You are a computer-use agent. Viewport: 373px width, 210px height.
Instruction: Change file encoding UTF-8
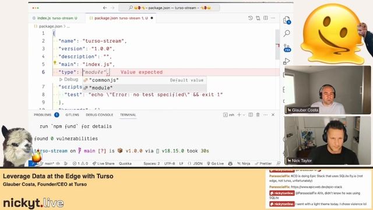170,163
